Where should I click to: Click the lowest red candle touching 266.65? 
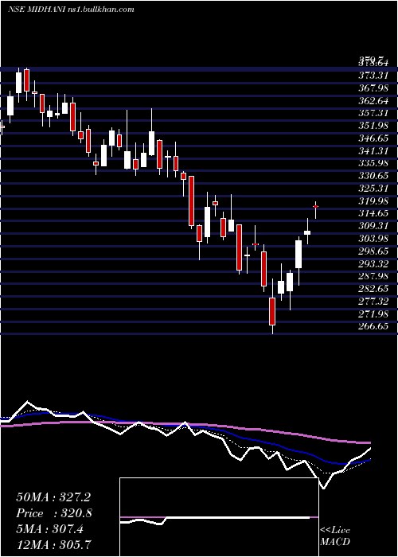(x=272, y=312)
